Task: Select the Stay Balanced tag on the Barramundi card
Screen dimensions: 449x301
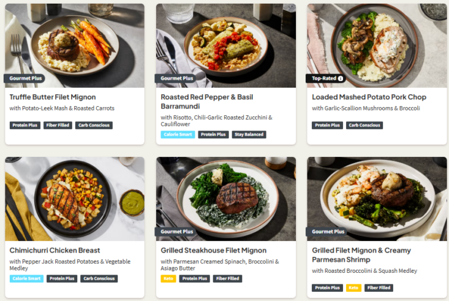Action: pyautogui.click(x=249, y=134)
